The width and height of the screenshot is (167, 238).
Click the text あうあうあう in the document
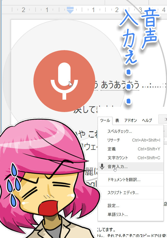click(120, 84)
